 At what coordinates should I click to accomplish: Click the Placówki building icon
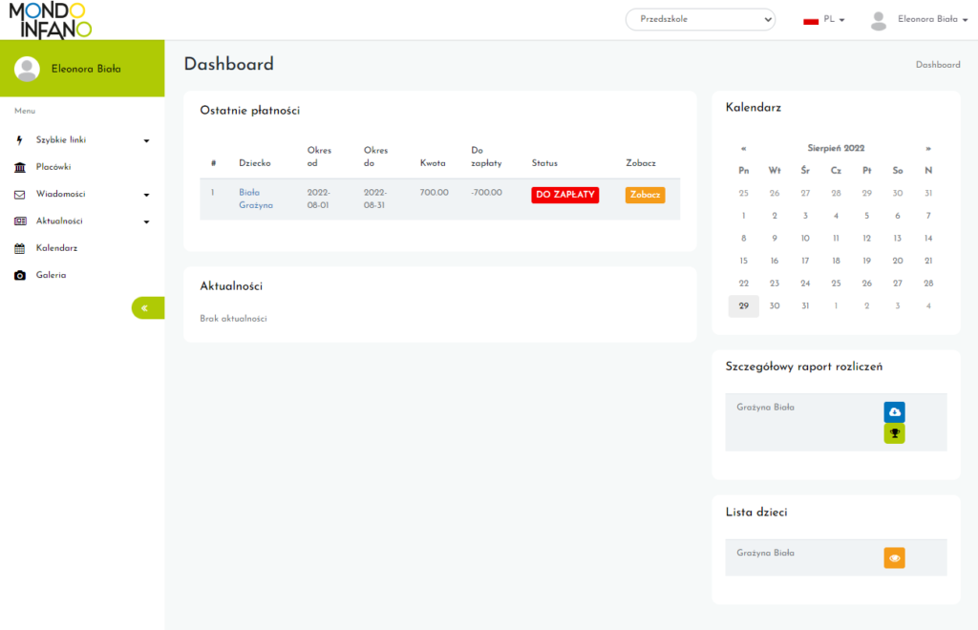(20, 167)
